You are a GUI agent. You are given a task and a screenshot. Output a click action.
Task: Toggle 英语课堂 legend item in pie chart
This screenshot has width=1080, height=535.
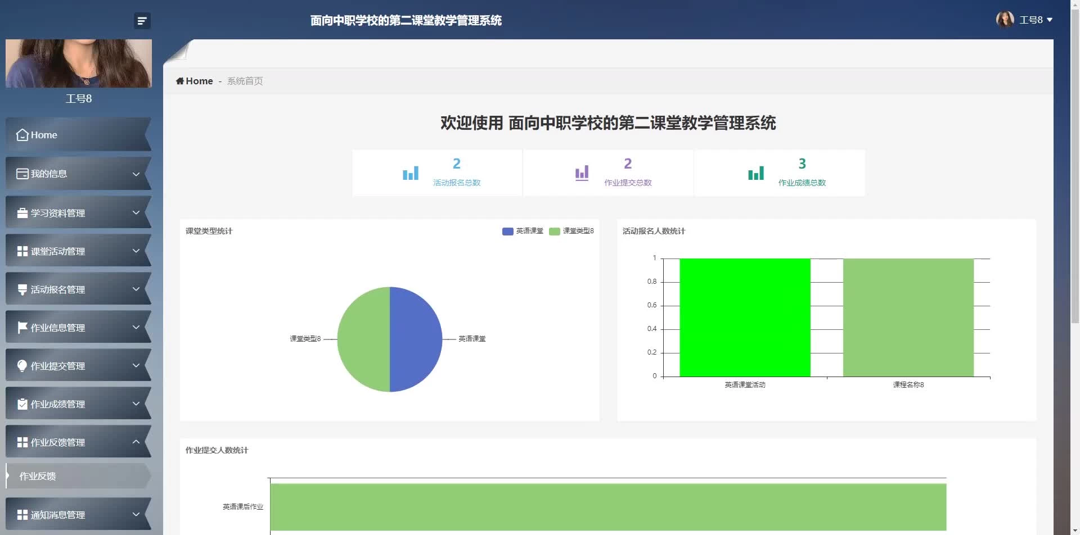click(523, 231)
